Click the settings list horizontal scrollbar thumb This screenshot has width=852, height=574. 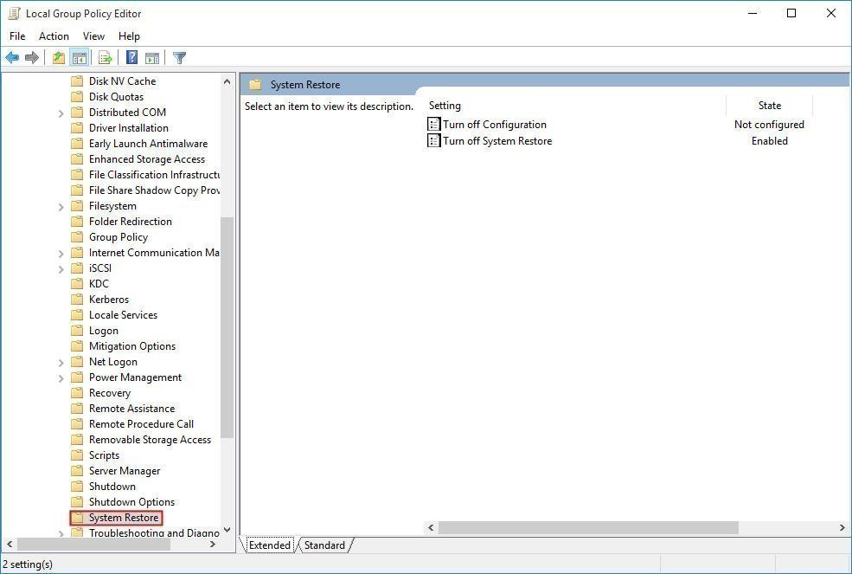588,528
